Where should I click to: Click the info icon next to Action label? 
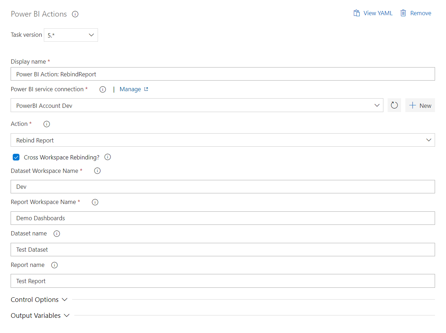click(x=46, y=124)
